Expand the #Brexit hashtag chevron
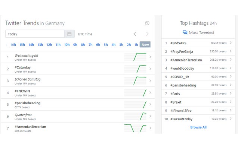The image size is (238, 149). tap(231, 102)
